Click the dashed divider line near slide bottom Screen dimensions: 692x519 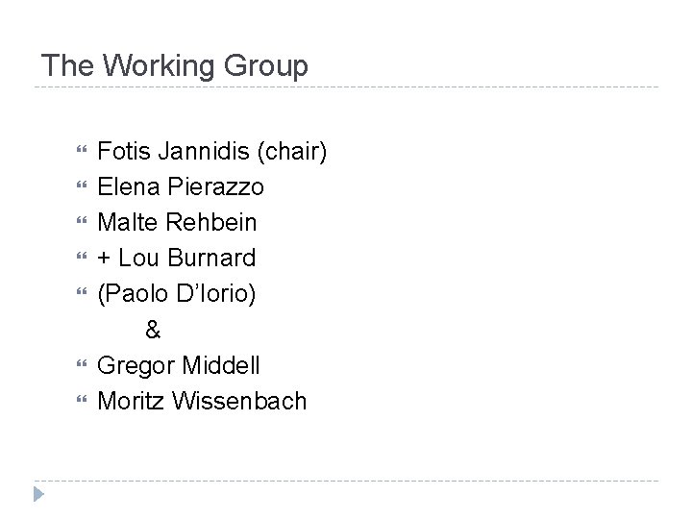(346, 481)
